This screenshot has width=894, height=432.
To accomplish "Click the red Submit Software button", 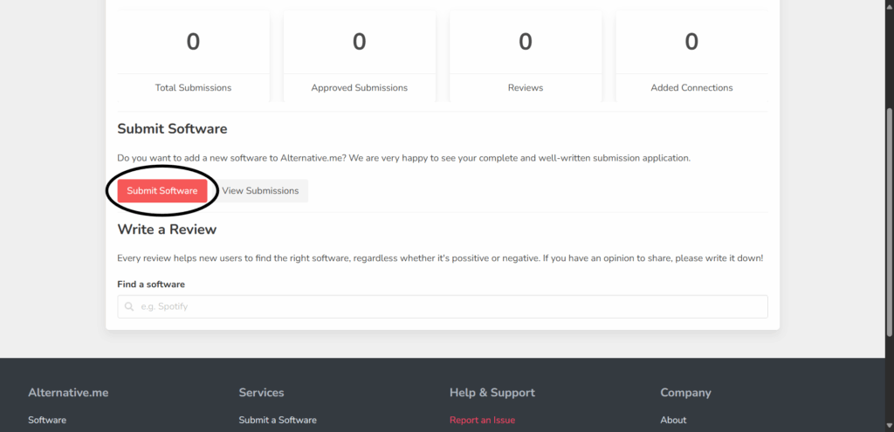I will click(162, 191).
